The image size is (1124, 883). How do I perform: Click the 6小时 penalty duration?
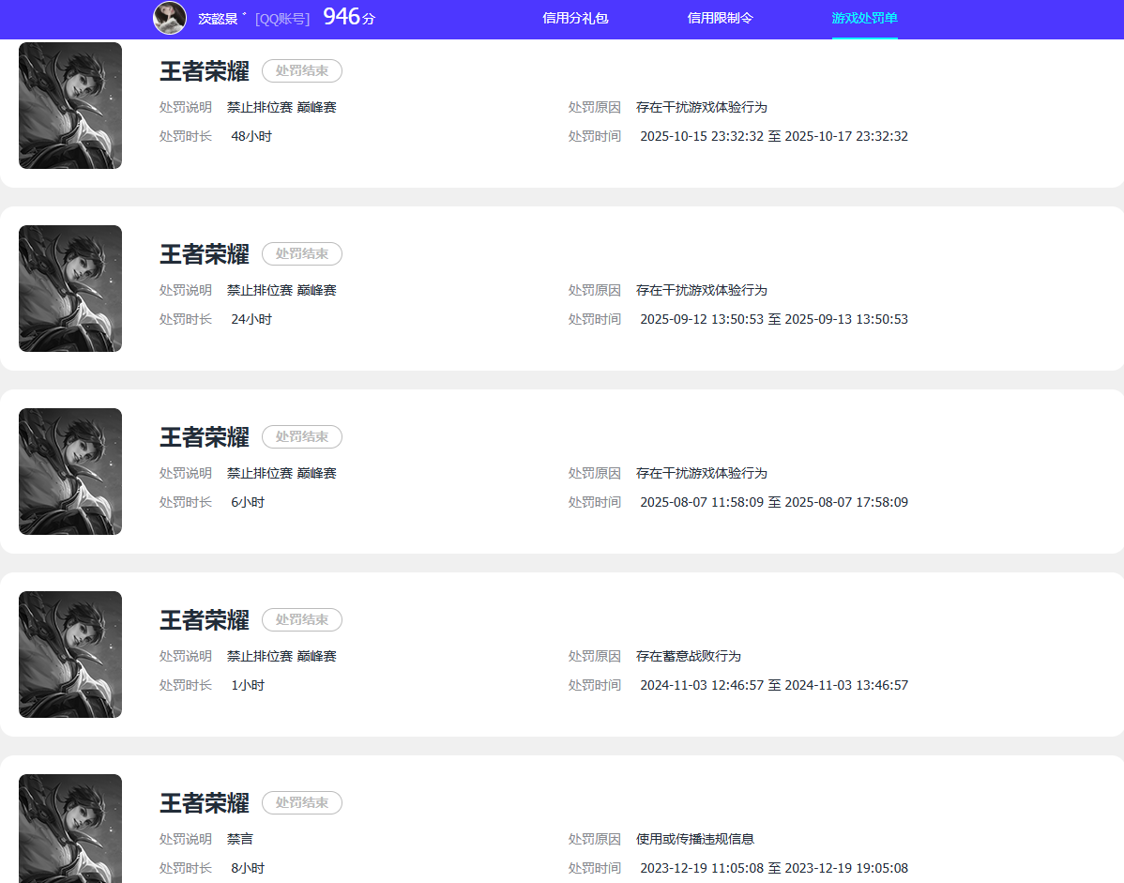(x=248, y=502)
